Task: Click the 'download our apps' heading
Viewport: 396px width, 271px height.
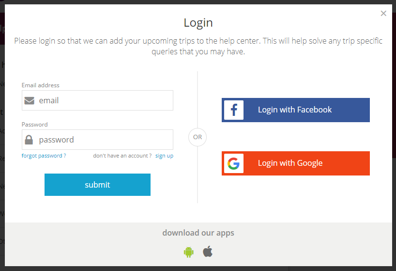Action: click(198, 233)
